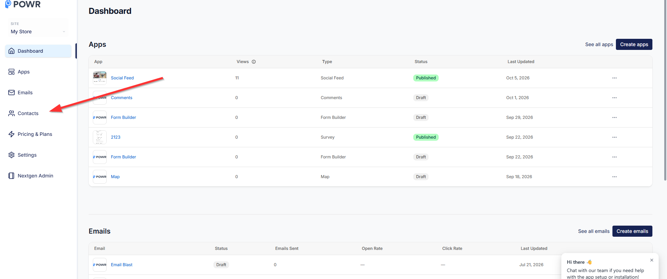Click See all emails link
667x279 pixels.
click(x=594, y=231)
